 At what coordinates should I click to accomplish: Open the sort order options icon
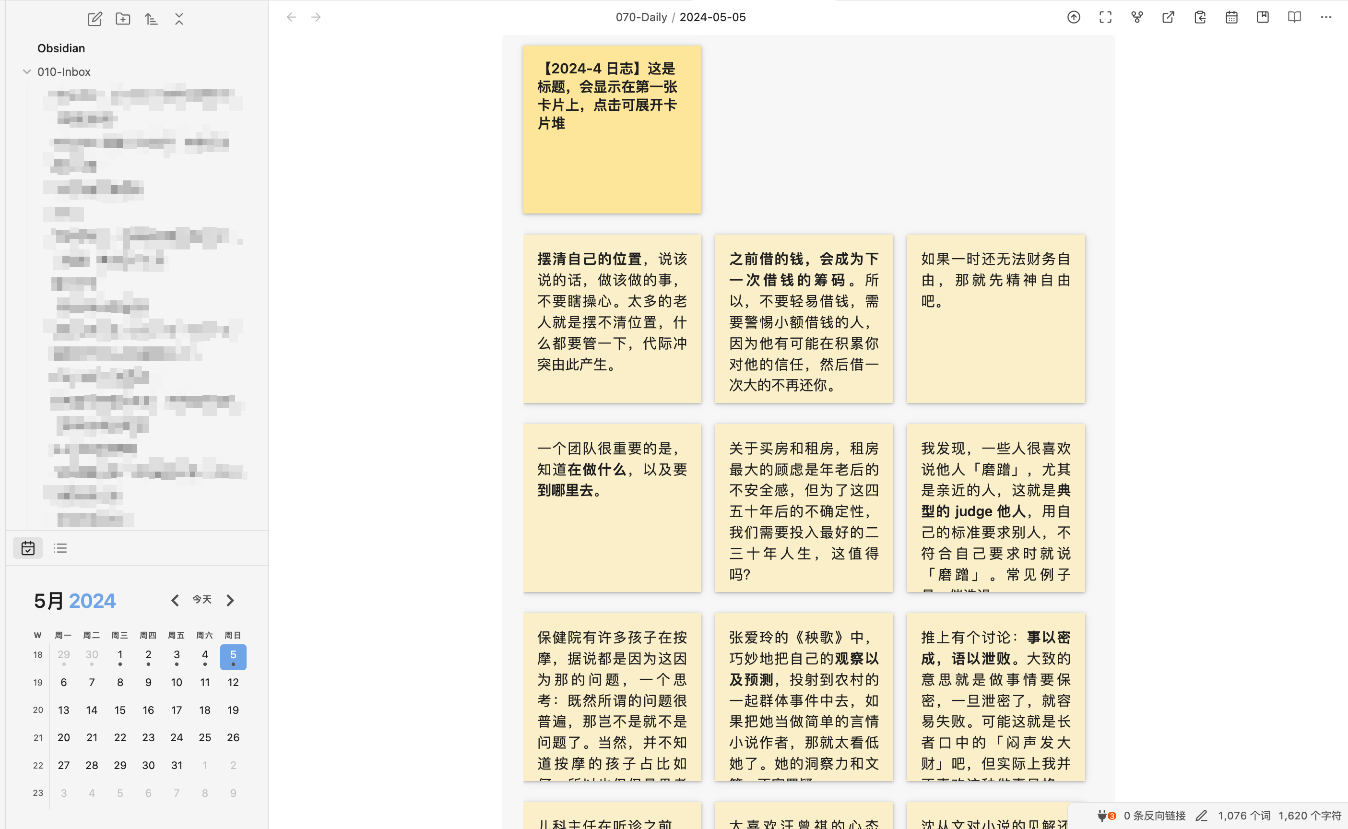(x=151, y=19)
